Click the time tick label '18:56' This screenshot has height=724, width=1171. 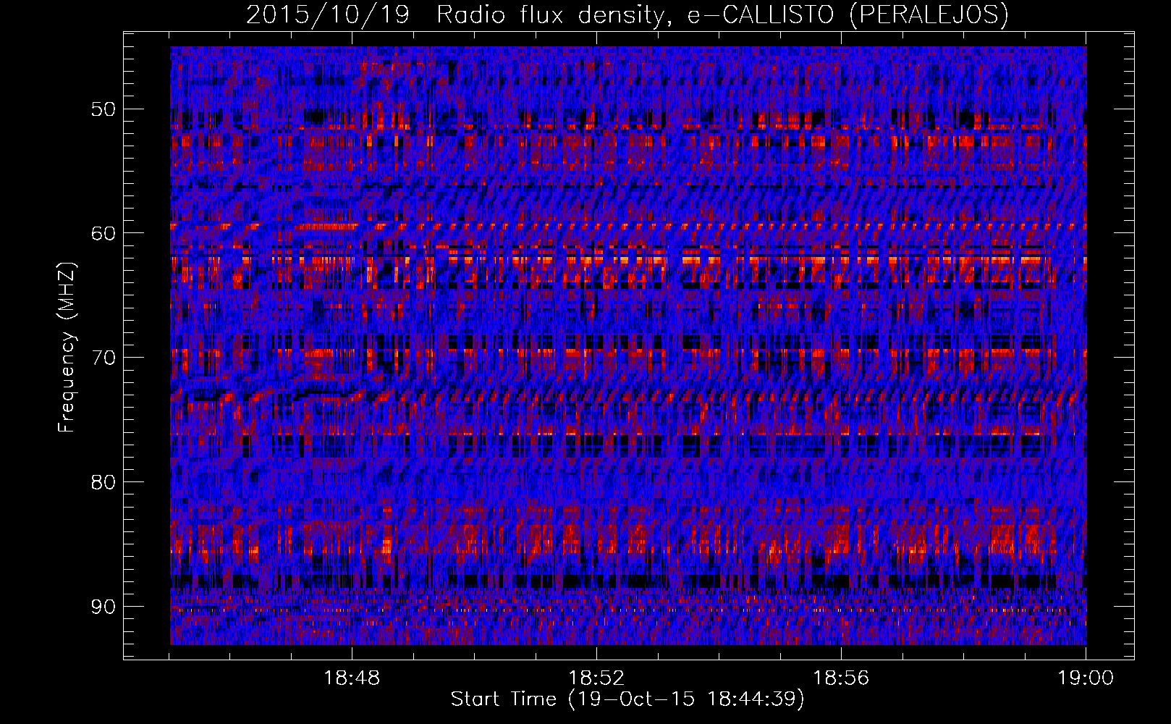(x=841, y=678)
